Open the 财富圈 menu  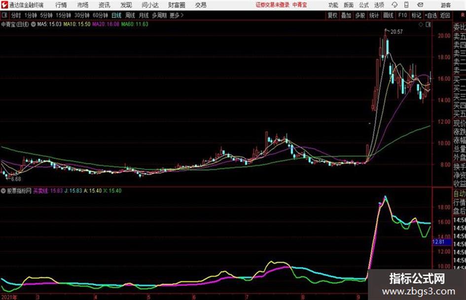(177, 5)
